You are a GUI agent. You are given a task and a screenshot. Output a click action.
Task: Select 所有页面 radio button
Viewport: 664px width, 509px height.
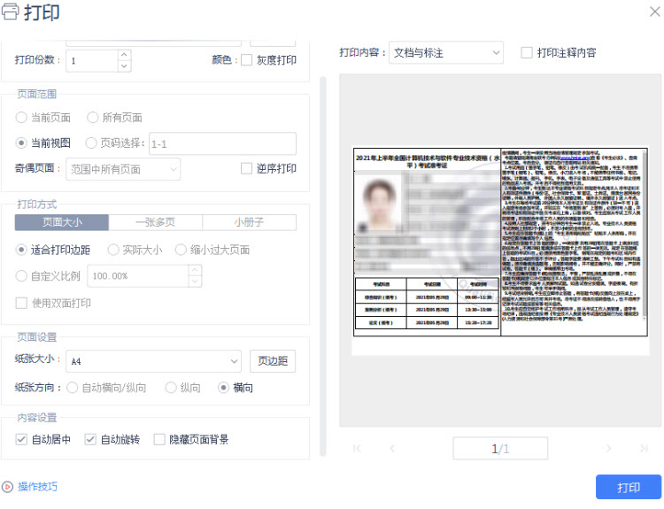coord(93,118)
